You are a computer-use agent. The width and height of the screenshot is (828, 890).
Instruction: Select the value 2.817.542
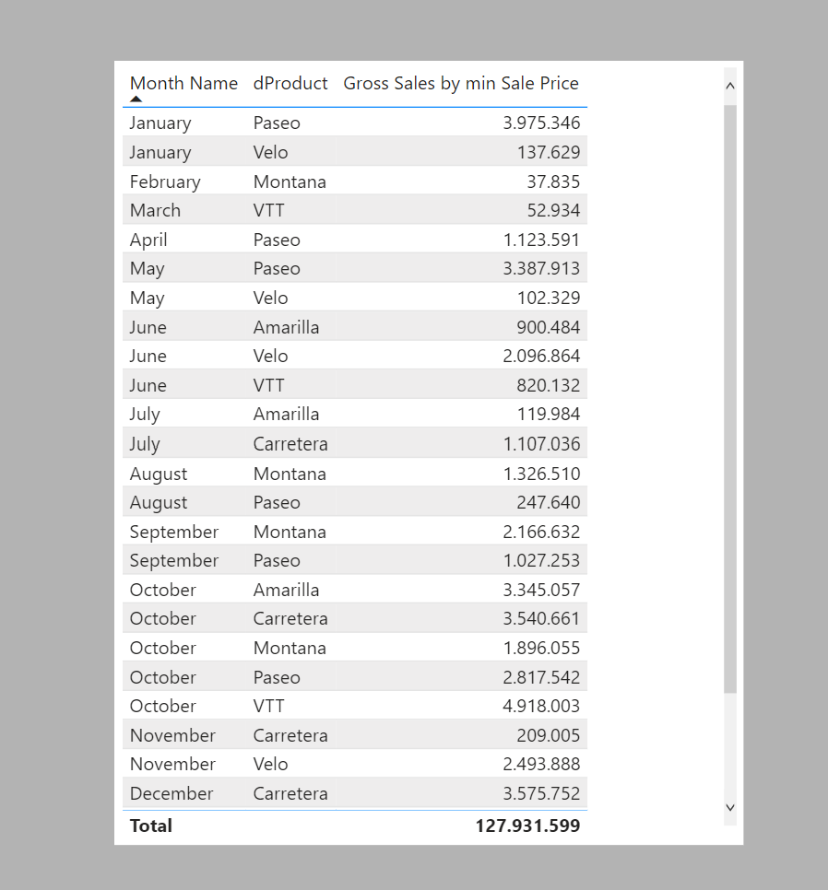coord(541,677)
